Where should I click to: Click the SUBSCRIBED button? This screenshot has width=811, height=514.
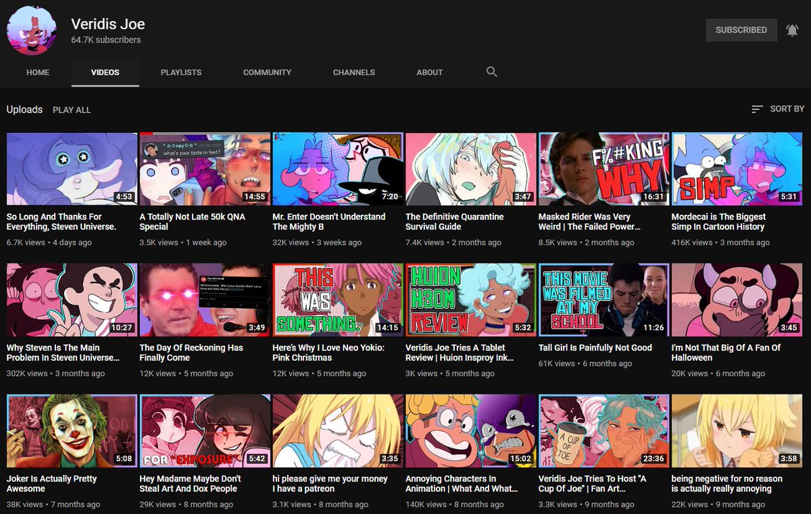point(741,30)
